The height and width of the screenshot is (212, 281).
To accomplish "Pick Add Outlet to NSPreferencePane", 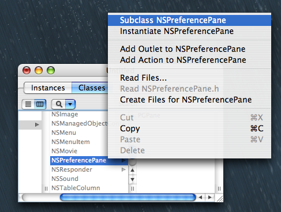I will pos(189,49).
